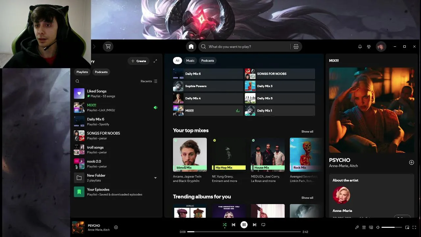
Task: Open Your Episodes in library
Action: (116, 192)
